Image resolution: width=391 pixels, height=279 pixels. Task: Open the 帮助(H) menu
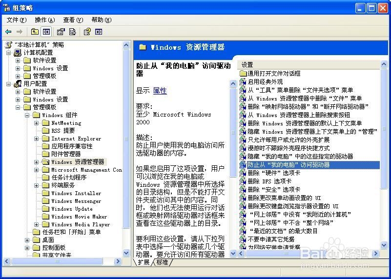pyautogui.click(x=102, y=20)
